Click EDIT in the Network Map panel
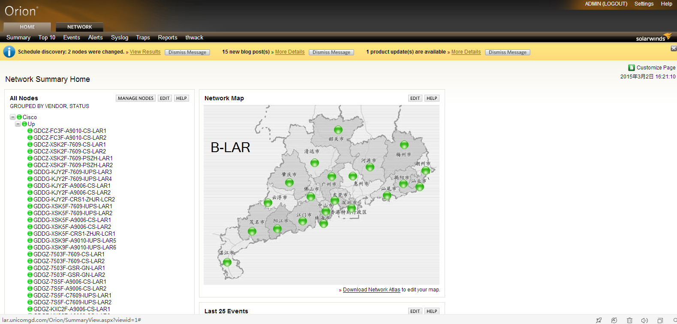This screenshot has width=677, height=324. pyautogui.click(x=415, y=98)
